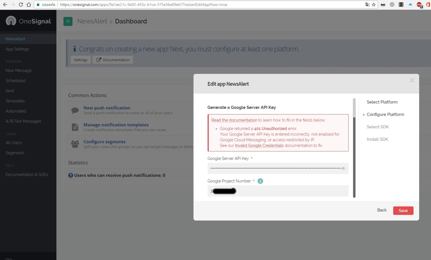Click the red Save button

pyautogui.click(x=403, y=211)
